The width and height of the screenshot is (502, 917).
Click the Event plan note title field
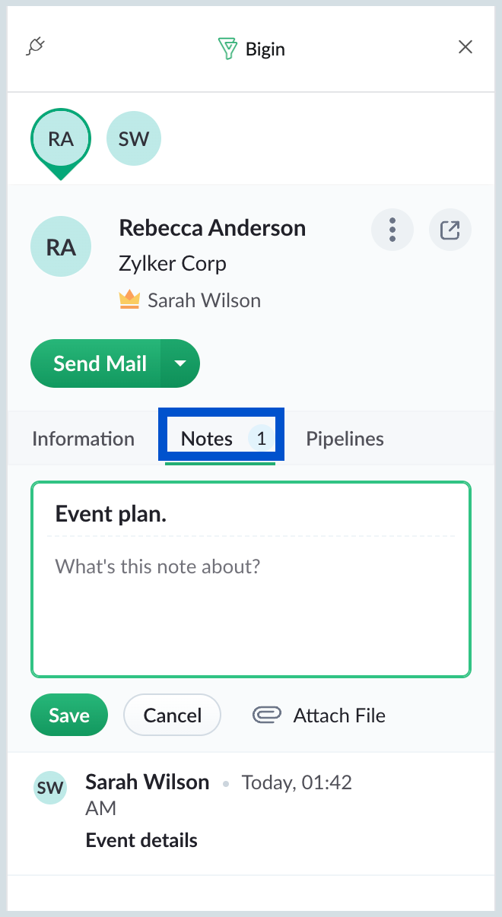tap(251, 514)
